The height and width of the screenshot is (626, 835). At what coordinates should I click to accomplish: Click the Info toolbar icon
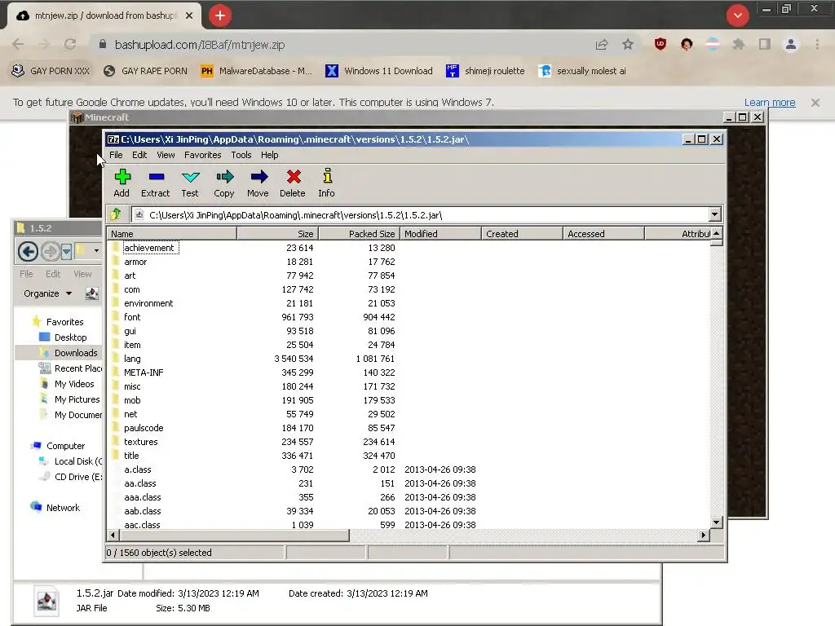(327, 183)
